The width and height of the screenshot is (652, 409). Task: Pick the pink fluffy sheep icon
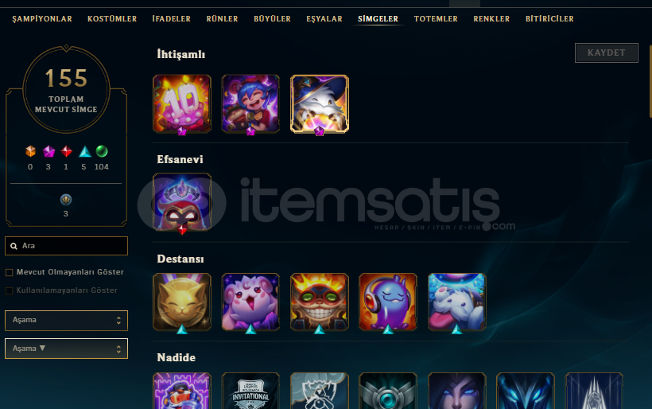250,302
